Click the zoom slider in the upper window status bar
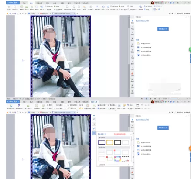This screenshot has height=179, width=191. click(x=178, y=99)
